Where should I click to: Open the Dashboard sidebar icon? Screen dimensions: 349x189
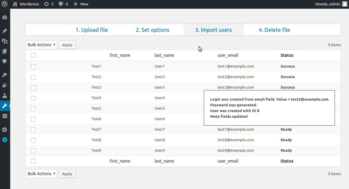pos(5,17)
